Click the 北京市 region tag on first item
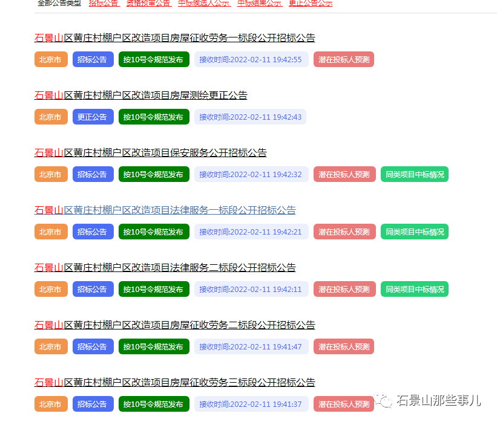Image resolution: width=497 pixels, height=422 pixels. pos(51,59)
